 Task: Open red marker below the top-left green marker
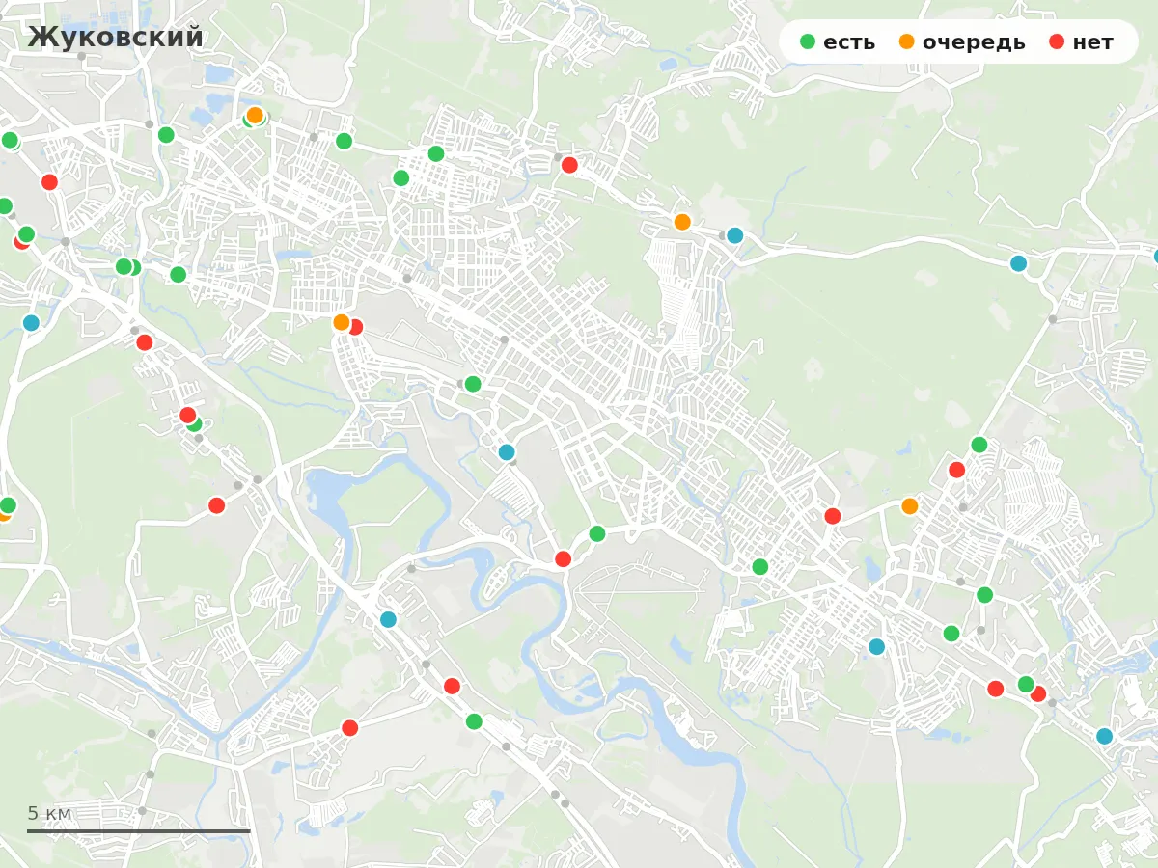click(49, 182)
